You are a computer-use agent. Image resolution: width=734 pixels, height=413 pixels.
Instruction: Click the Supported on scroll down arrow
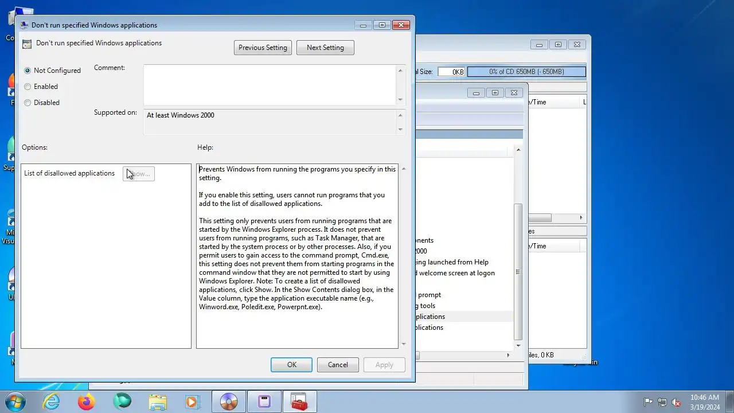pos(400,130)
